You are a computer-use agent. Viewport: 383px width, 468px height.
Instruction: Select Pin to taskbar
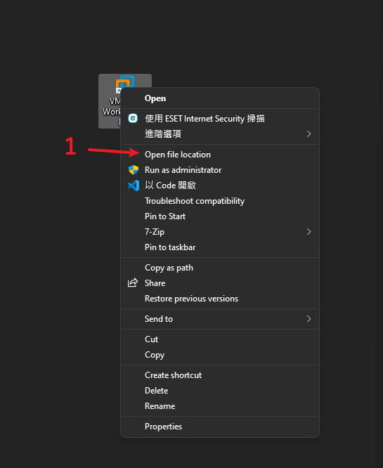click(220, 247)
